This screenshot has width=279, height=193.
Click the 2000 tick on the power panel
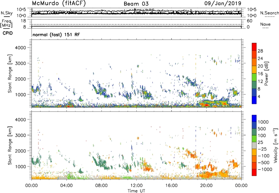[x=20, y=79]
